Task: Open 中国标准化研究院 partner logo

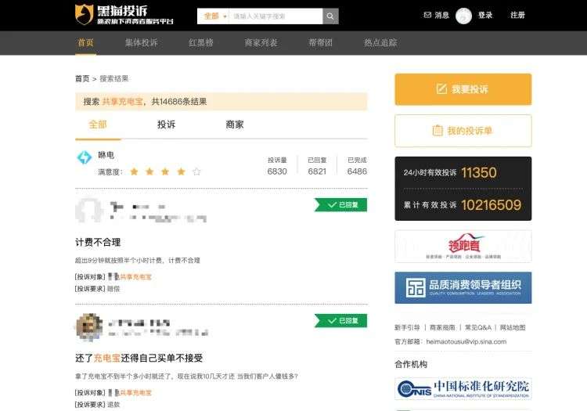Action: [x=463, y=389]
